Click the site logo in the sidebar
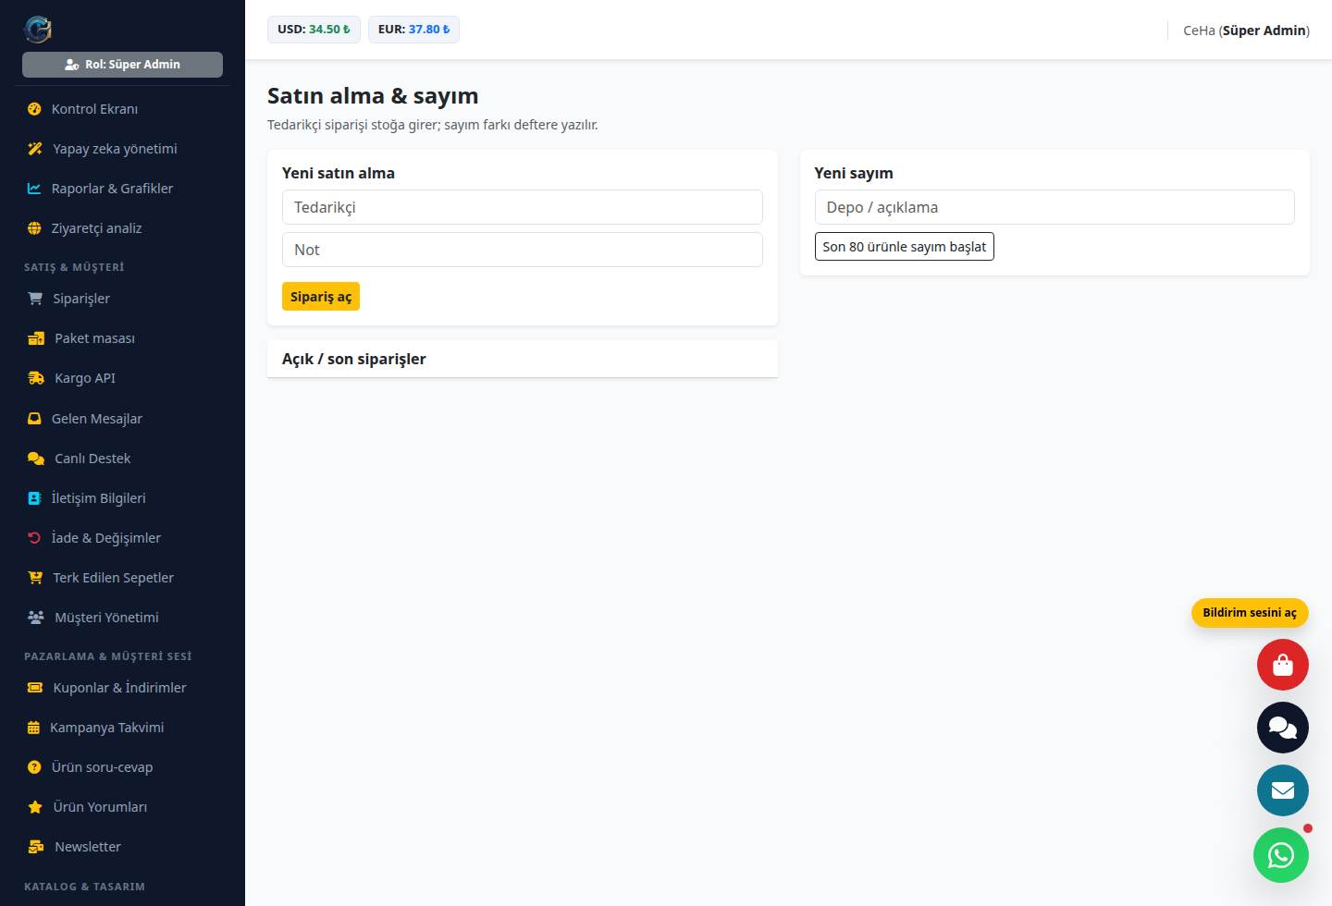 pos(38,30)
